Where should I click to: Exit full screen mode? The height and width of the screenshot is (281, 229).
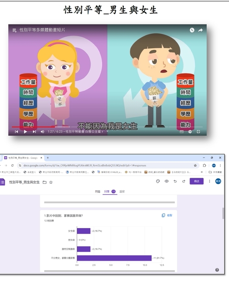[x=198, y=132]
